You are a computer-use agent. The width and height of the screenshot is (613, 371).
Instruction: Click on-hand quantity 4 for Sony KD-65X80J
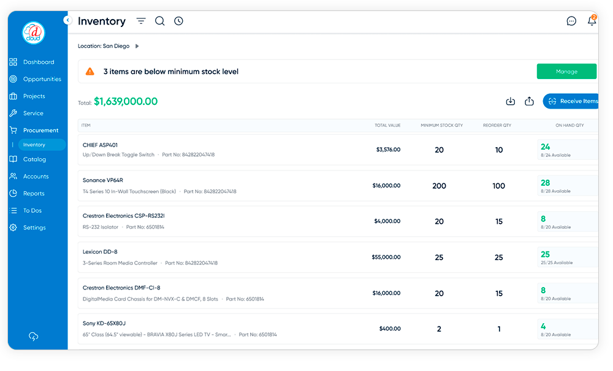pos(543,326)
